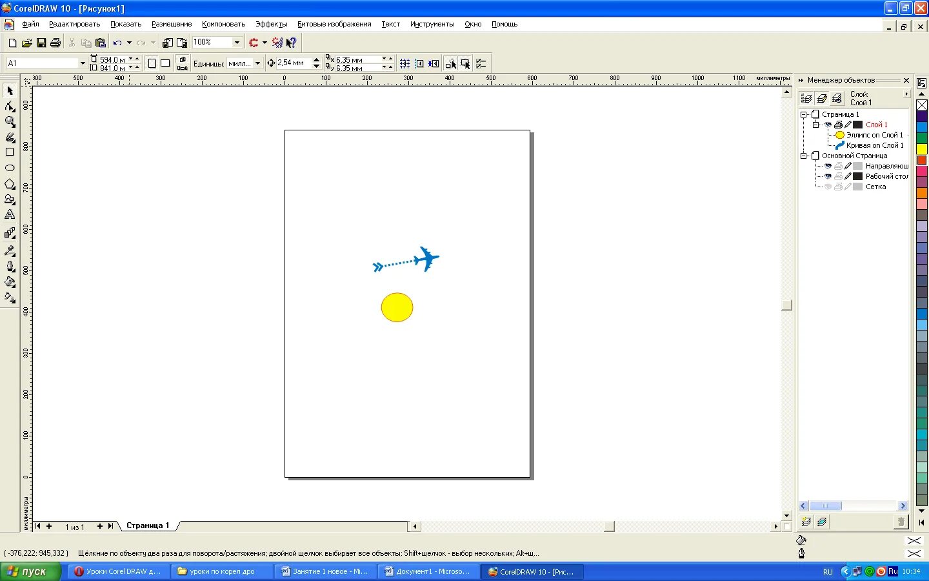
Task: Toggle Layer Manager View button
Action: tap(837, 98)
